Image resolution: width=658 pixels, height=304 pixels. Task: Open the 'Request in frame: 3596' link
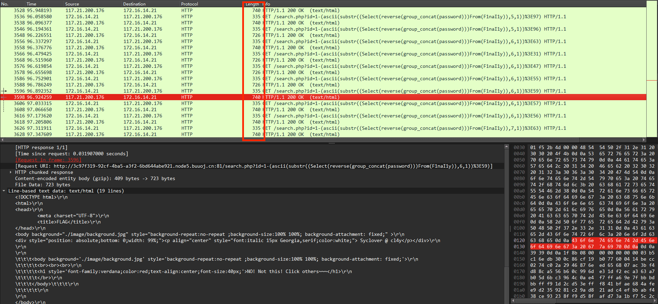[x=48, y=160]
